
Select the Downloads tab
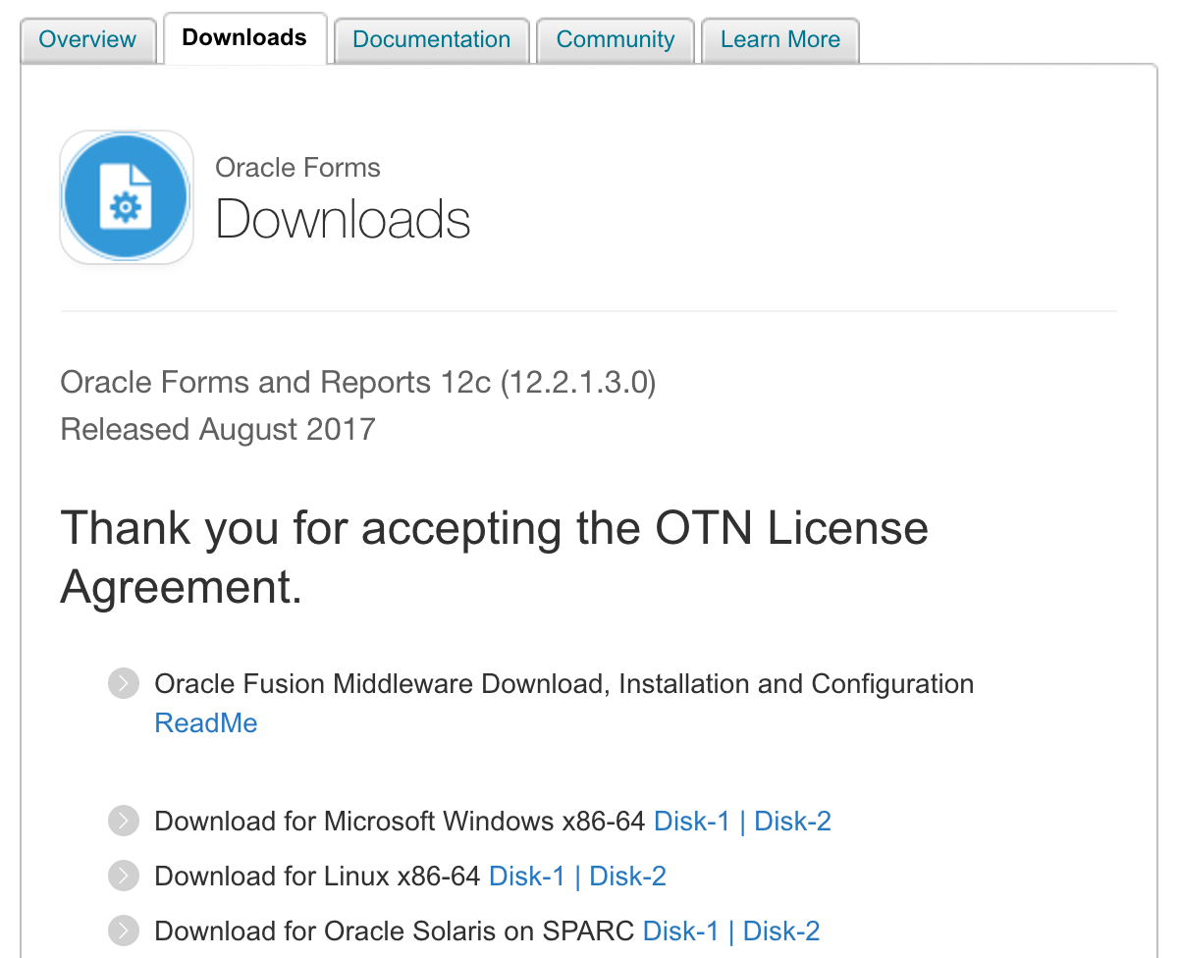244,38
